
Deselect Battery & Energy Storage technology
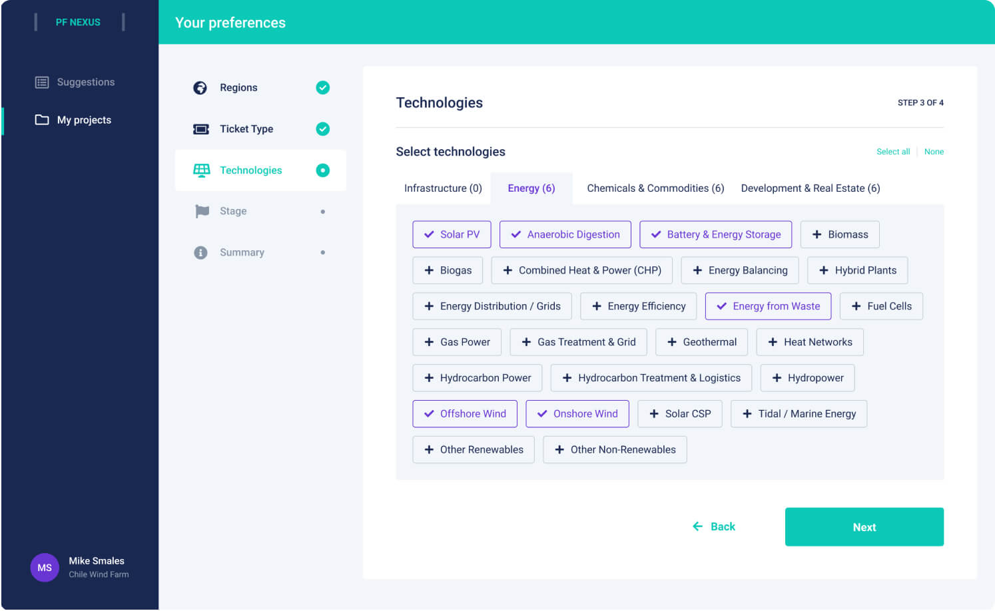[x=716, y=234]
